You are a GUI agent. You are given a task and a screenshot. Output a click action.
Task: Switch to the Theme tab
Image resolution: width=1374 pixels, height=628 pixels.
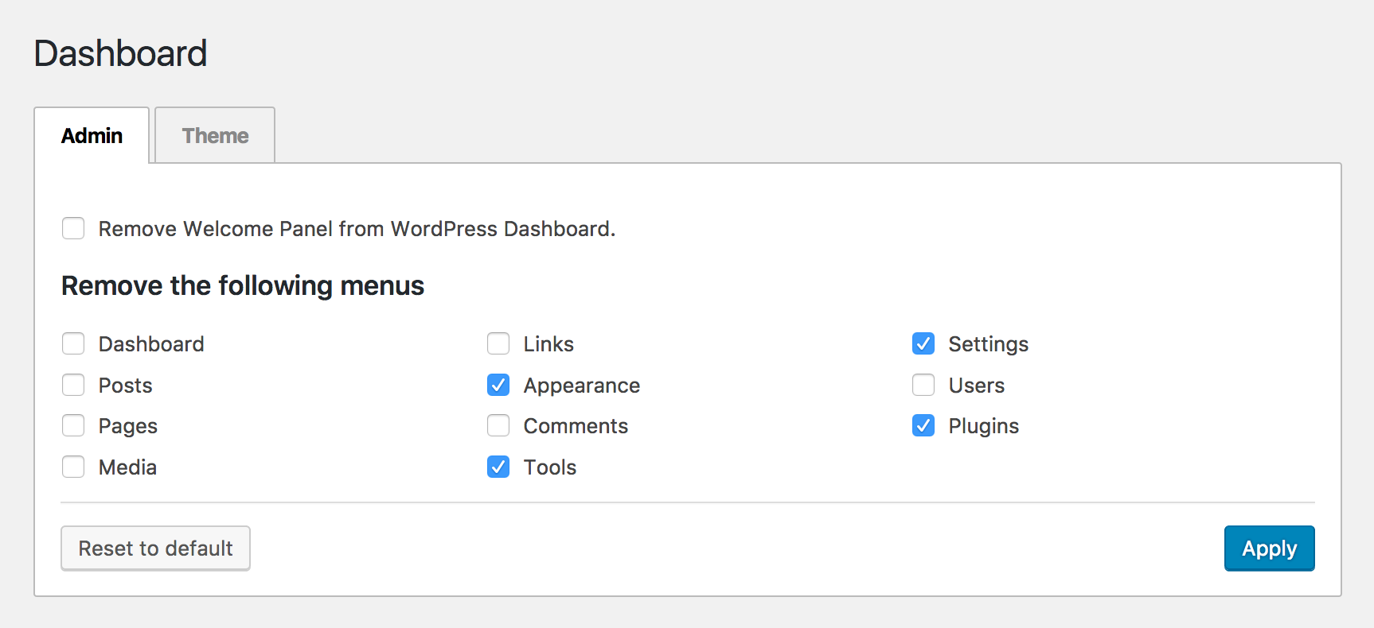click(215, 136)
